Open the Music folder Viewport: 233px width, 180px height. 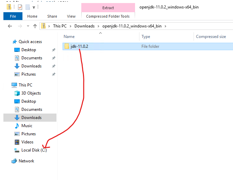click(x=27, y=126)
